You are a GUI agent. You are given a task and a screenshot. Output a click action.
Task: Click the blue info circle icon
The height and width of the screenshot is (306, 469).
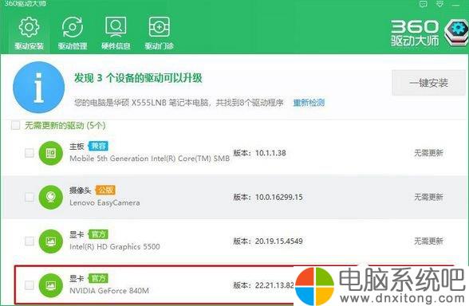tap(38, 88)
